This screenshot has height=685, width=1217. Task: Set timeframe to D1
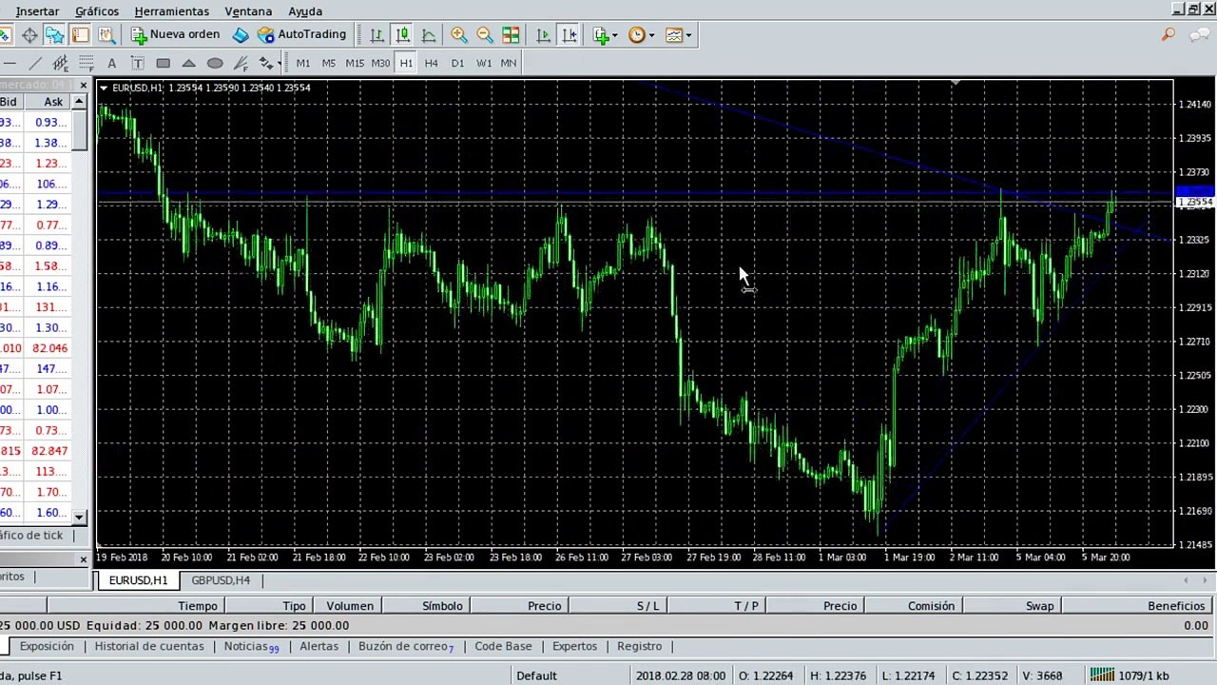457,63
